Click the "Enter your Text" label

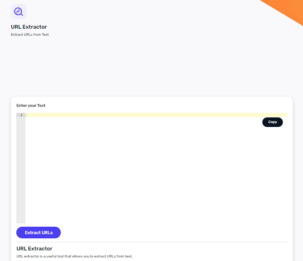point(31,105)
